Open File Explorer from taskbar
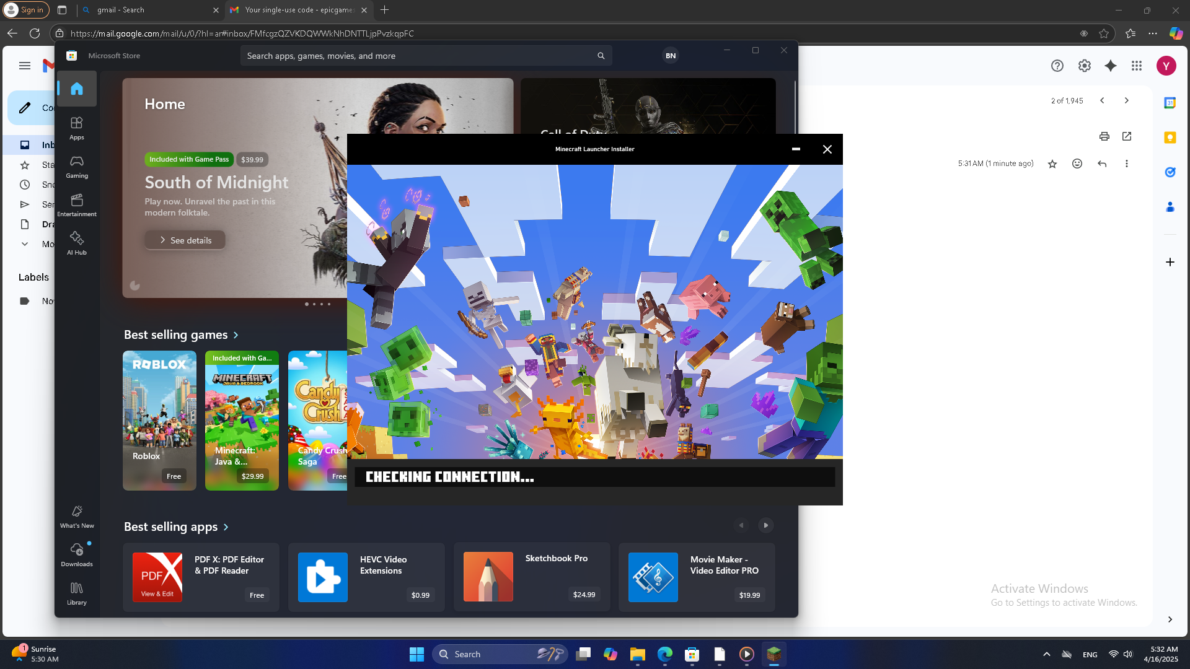 tap(638, 654)
